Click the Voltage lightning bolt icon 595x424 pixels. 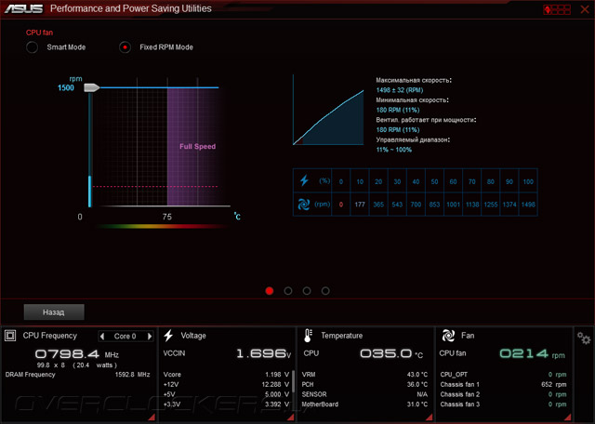168,336
